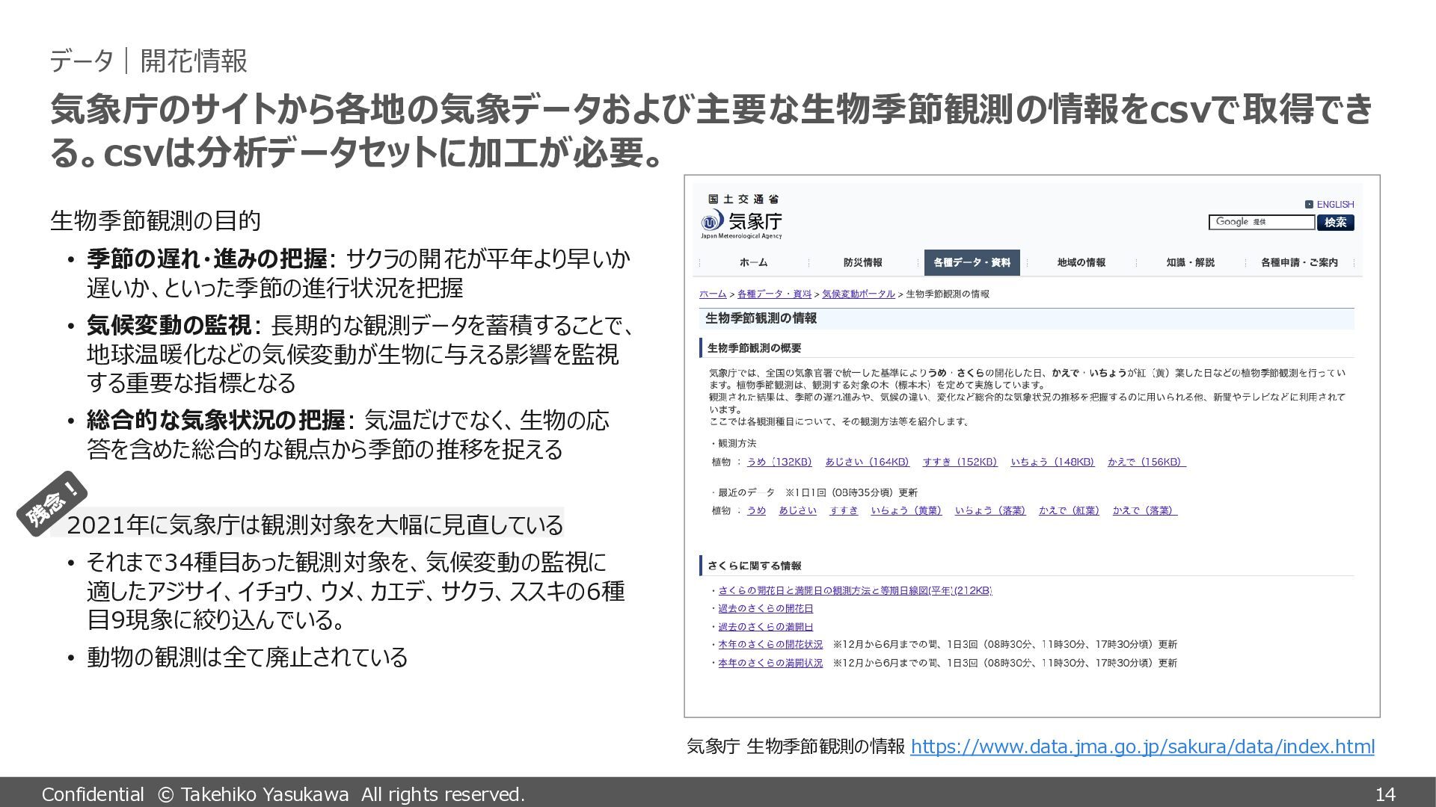The width and height of the screenshot is (1436, 807).
Task: Open the 地域の情報 navigation tab
Action: (x=1081, y=262)
